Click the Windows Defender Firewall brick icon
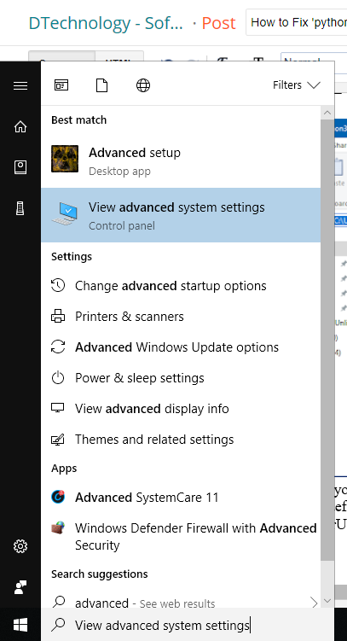 click(x=58, y=527)
